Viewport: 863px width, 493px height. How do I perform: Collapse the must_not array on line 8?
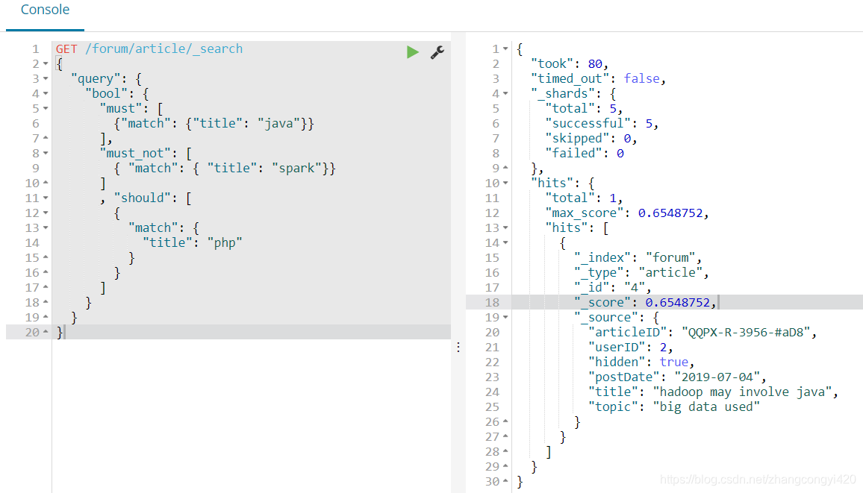coord(47,153)
